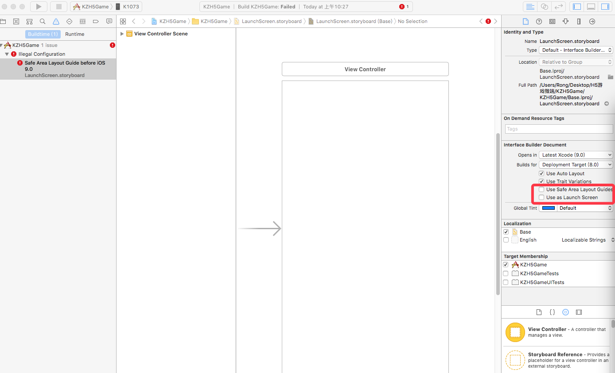Show the debug area panel
The width and height of the screenshot is (615, 373).
pos(591,7)
